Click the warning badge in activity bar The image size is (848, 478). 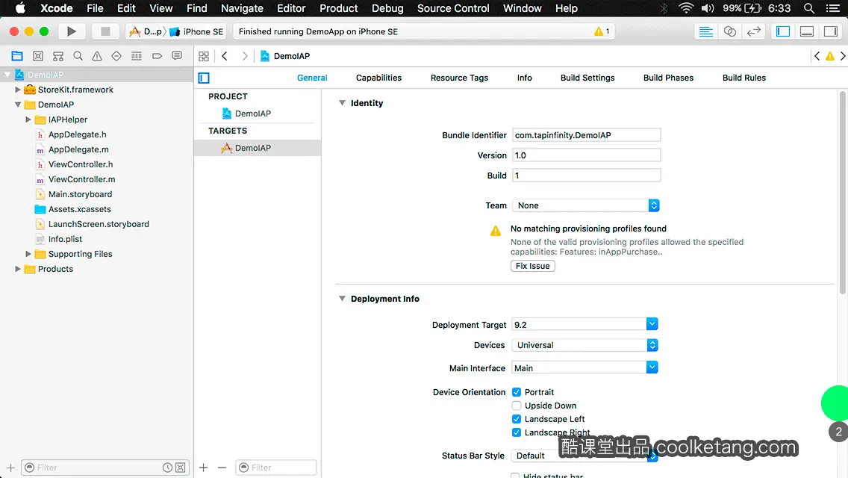602,31
